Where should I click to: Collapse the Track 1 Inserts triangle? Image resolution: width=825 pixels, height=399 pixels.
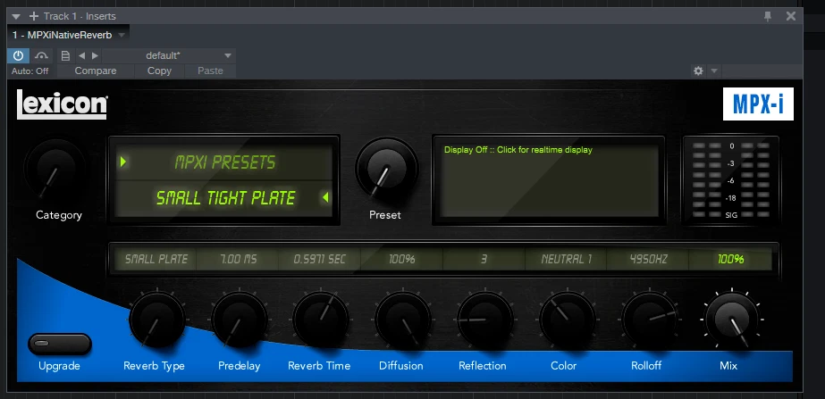(16, 16)
